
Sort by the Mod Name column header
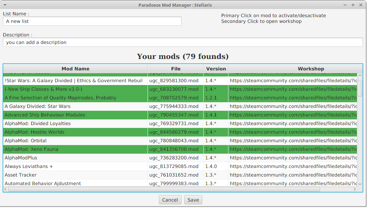coord(75,69)
